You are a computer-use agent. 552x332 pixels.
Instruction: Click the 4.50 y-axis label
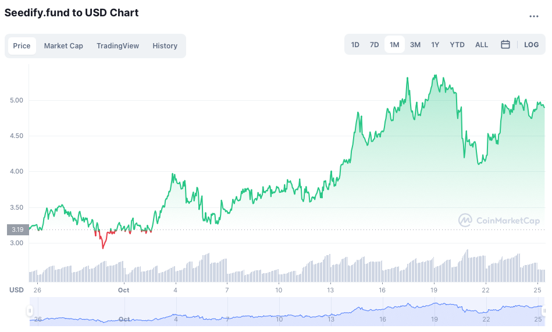tap(16, 136)
